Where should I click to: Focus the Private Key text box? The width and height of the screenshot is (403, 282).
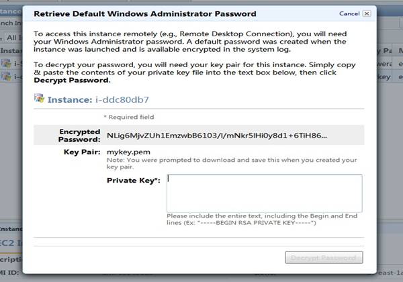[x=265, y=192]
